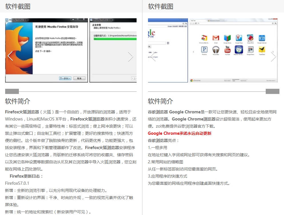Click Chrome screenshot gallery scroll handle
The height and width of the screenshot is (215, 284).
tap(272, 91)
